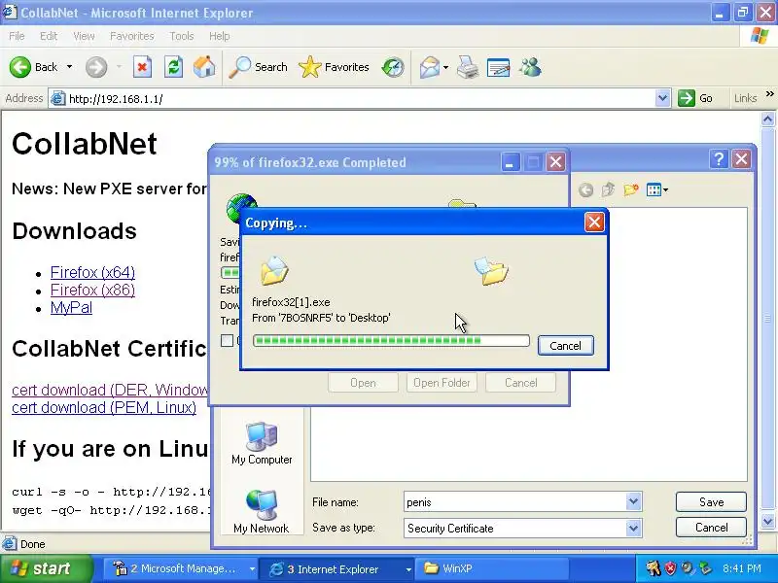
Task: Click the IE page scrollbar up arrow
Action: coord(767,119)
